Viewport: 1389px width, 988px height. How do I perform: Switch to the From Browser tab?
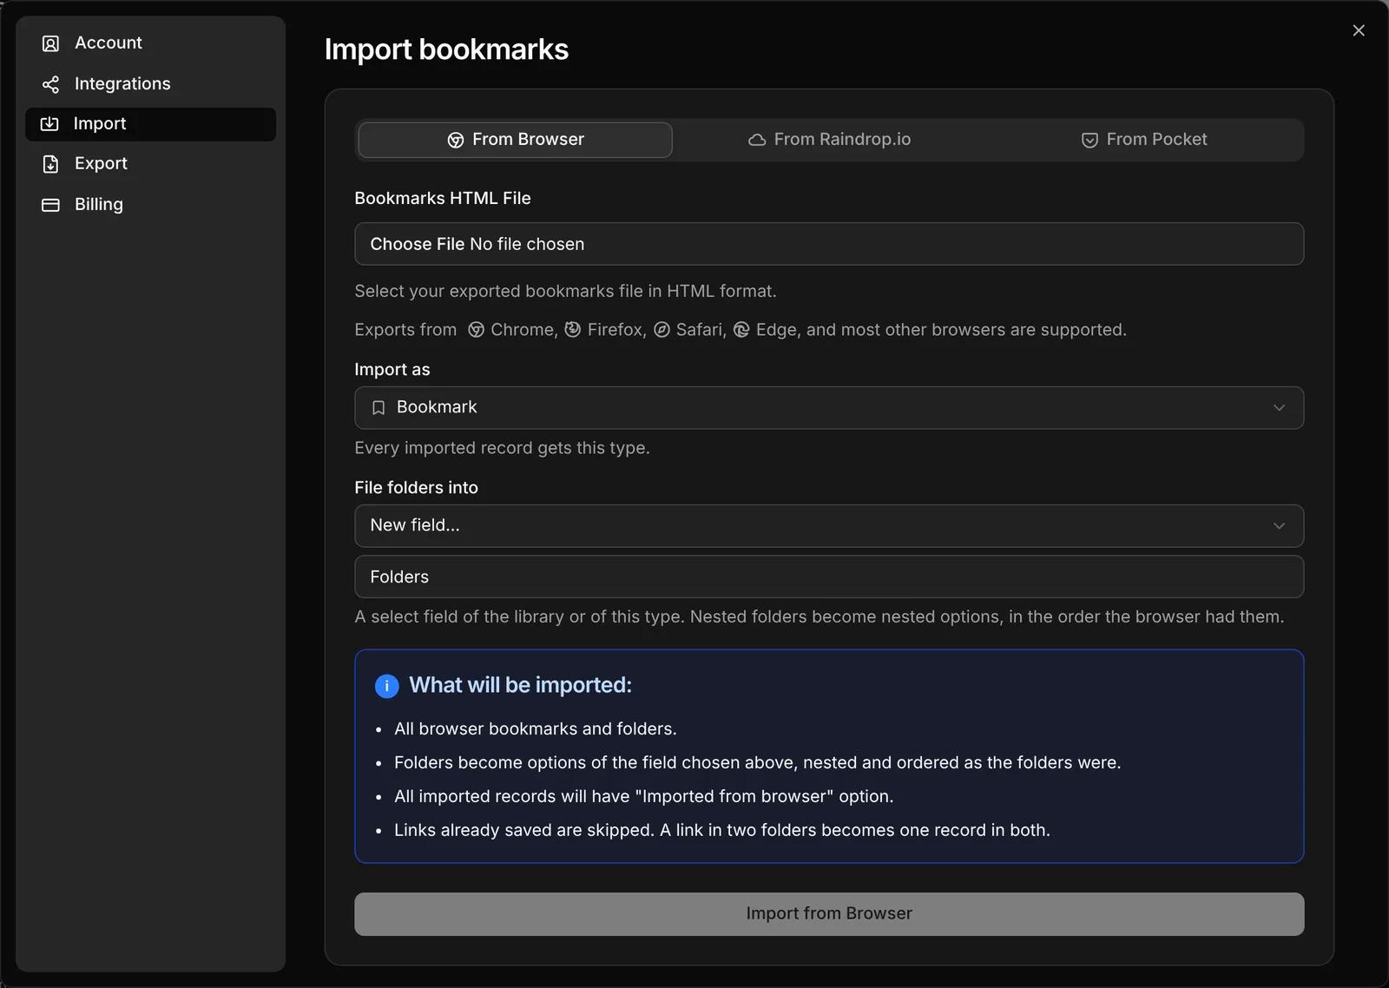coord(515,140)
